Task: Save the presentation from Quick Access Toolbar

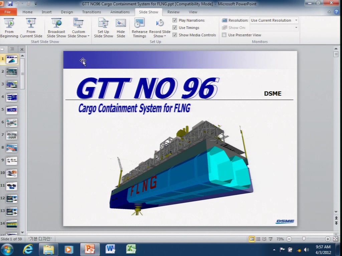Action: coord(10,4)
